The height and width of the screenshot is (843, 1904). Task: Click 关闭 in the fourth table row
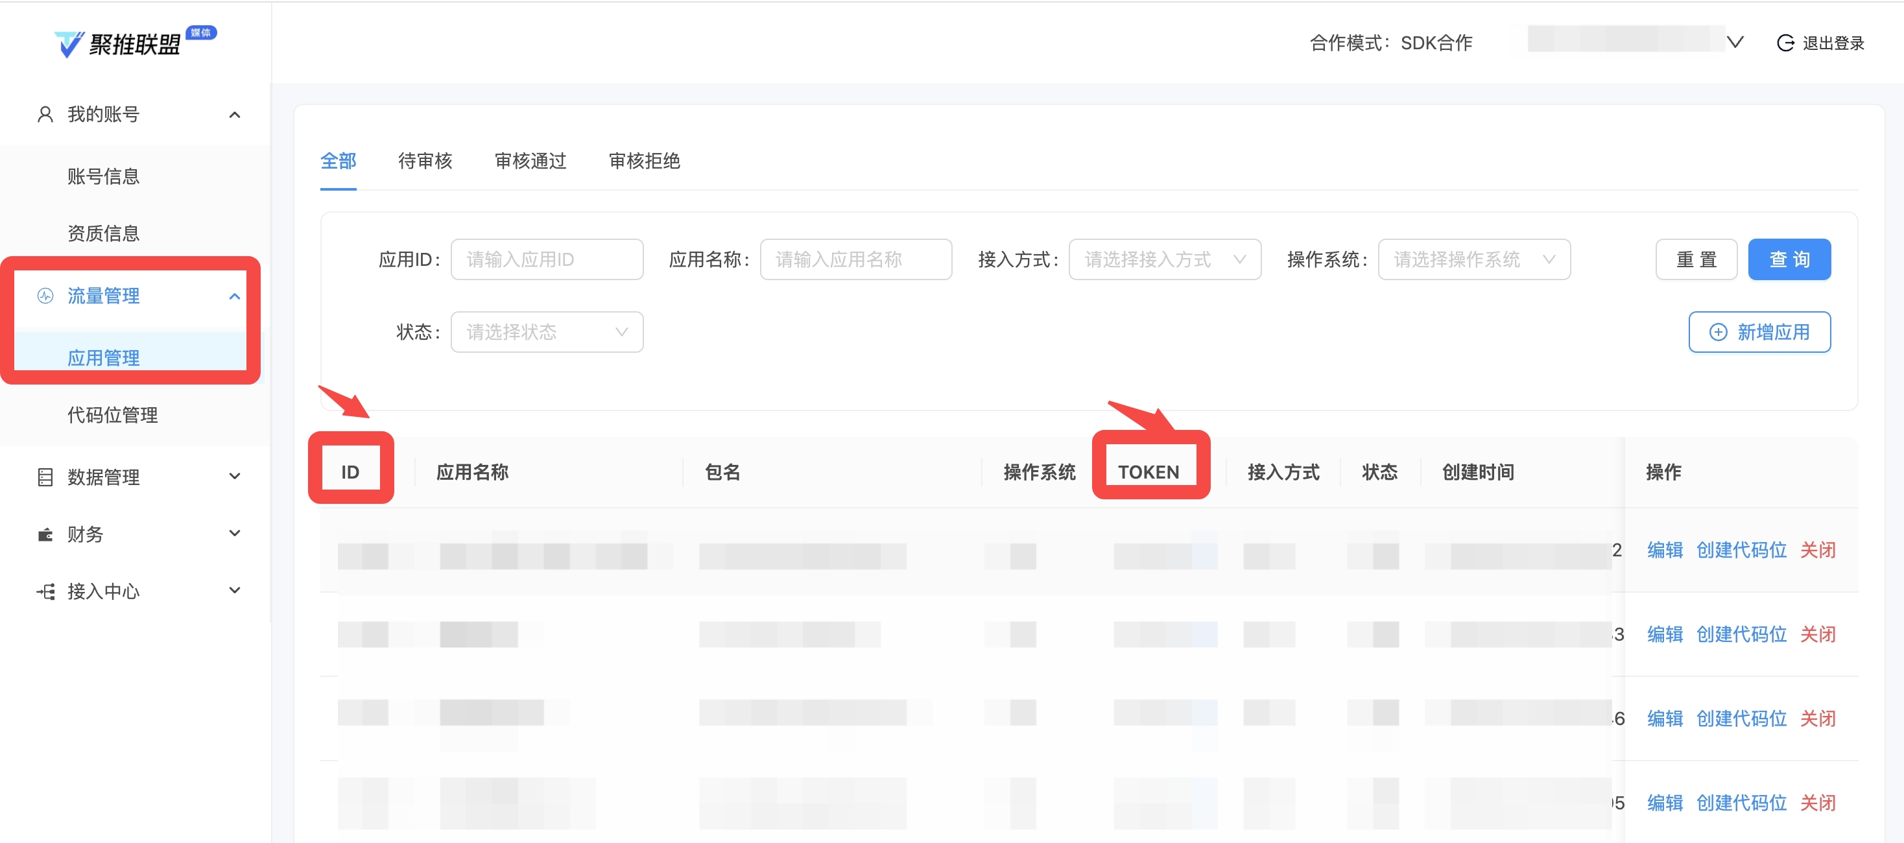(x=1818, y=802)
